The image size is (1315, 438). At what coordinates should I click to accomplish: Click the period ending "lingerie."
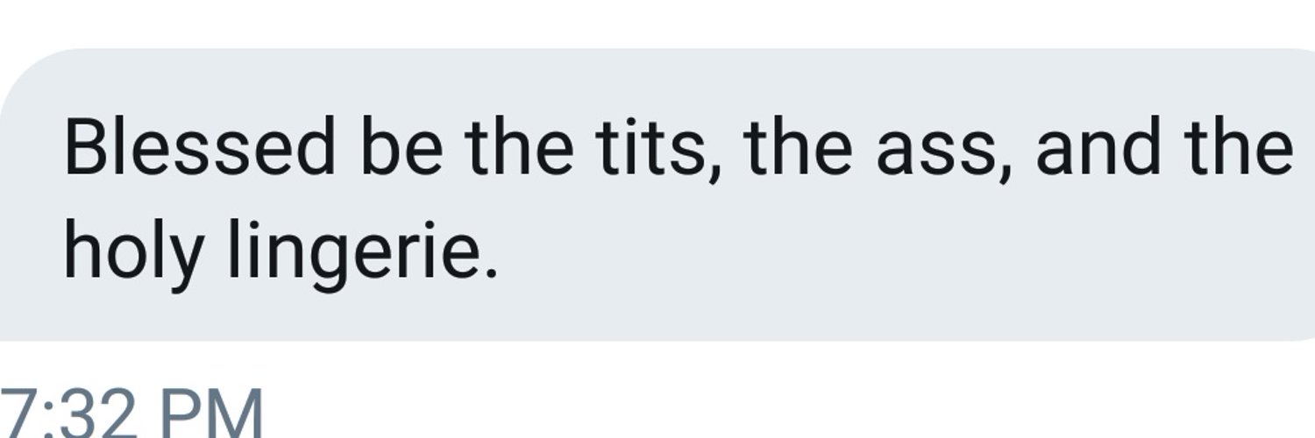(x=490, y=272)
